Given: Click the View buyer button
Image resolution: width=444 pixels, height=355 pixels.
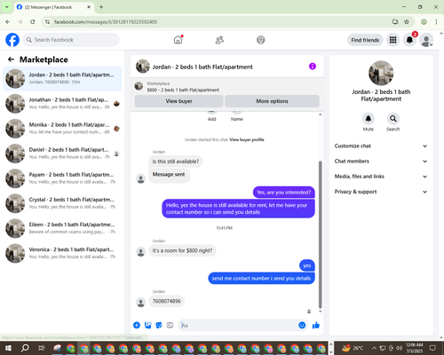Looking at the screenshot, I should [x=178, y=101].
